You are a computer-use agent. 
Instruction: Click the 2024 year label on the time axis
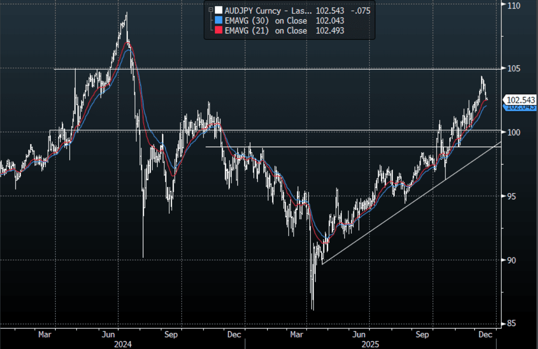tap(122, 344)
